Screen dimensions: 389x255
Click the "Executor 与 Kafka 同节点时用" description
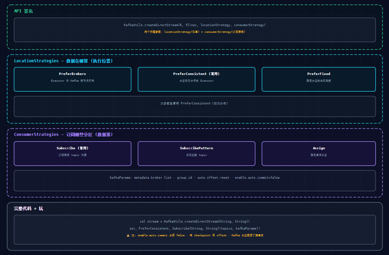coord(72,81)
